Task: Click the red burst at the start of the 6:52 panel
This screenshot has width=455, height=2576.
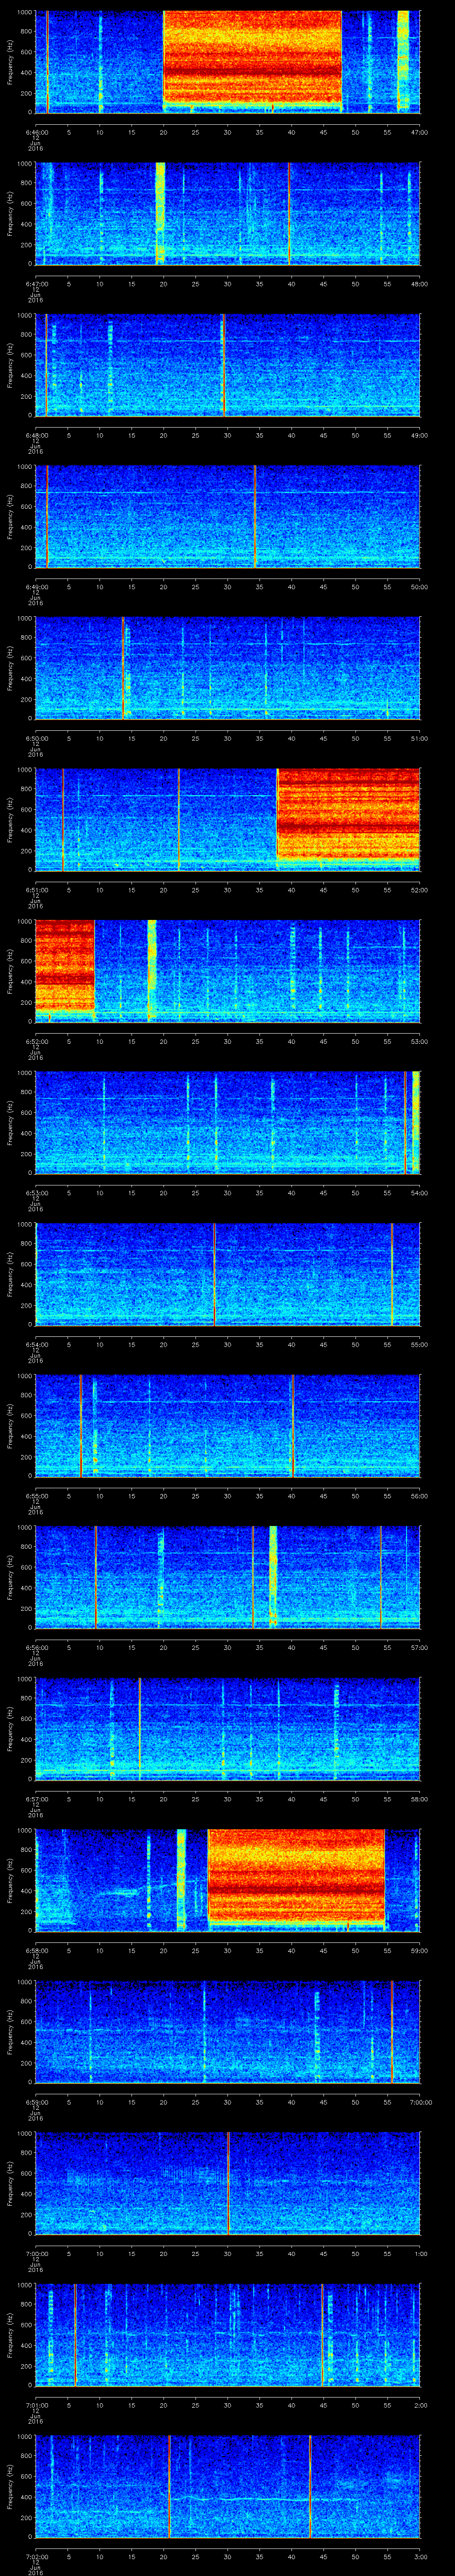Action: coord(64,966)
